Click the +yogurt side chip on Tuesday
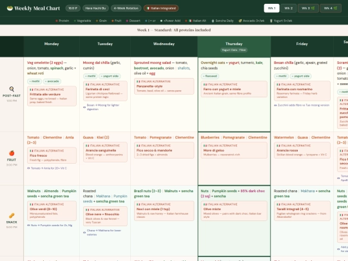Screen dimensions: 348x261 point(110,76)
